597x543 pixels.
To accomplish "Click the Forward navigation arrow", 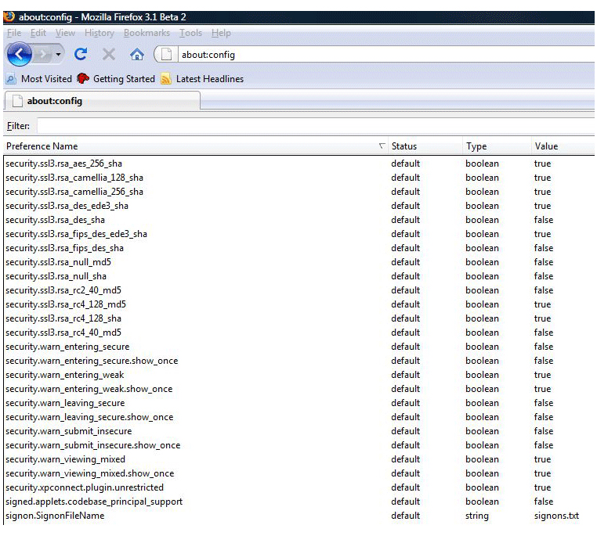I will (44, 55).
